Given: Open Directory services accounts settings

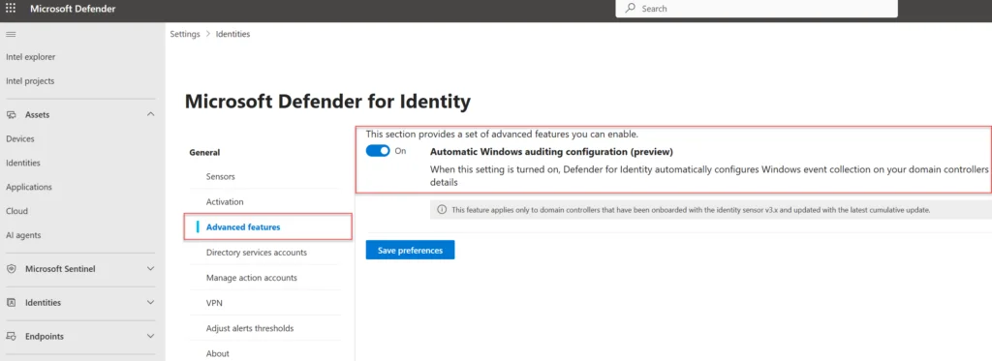Looking at the screenshot, I should click(x=256, y=253).
